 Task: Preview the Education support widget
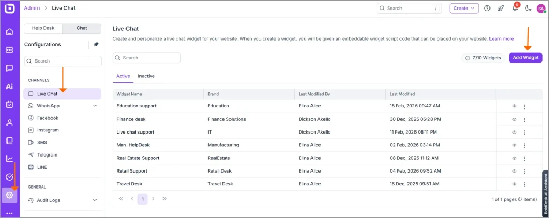514,106
